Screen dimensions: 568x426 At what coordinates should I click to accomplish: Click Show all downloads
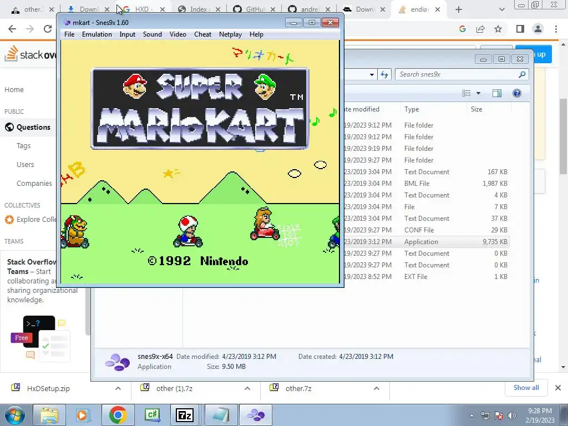[526, 388]
